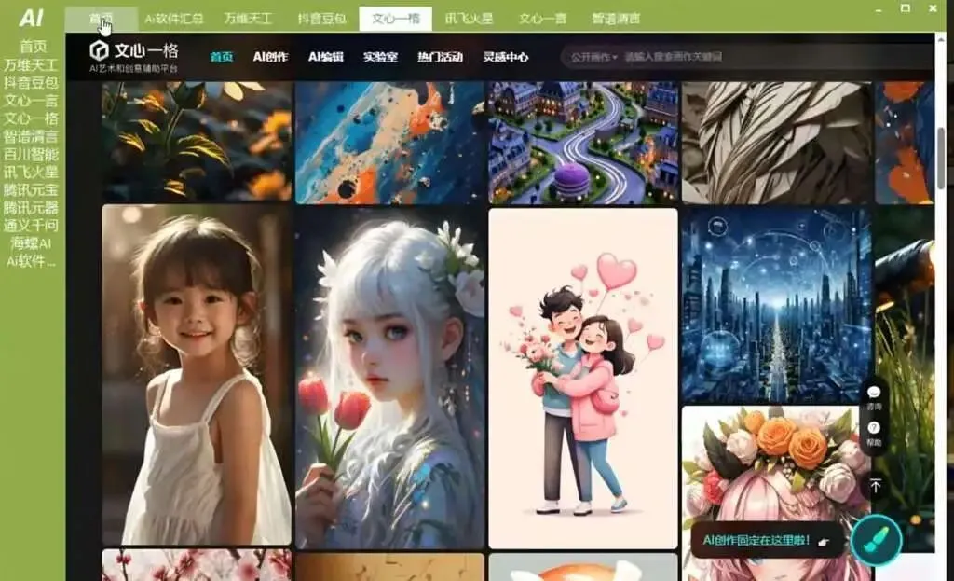Switch to the 文心一言 top tab
Image resolution: width=954 pixels, height=581 pixels.
coord(543,19)
